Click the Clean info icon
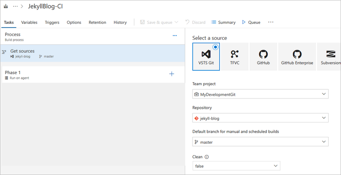341x175 pixels. [207, 156]
